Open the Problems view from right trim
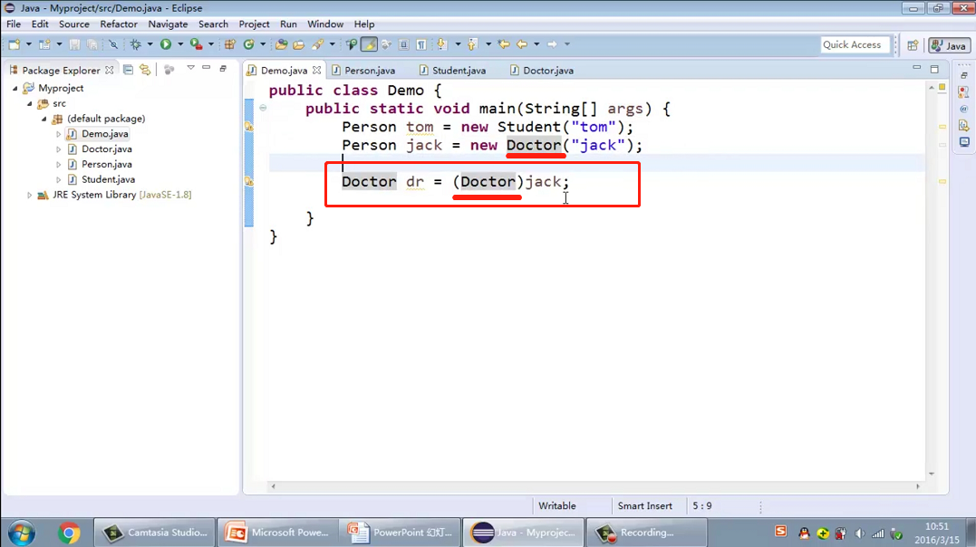976x547 pixels. coord(963,92)
